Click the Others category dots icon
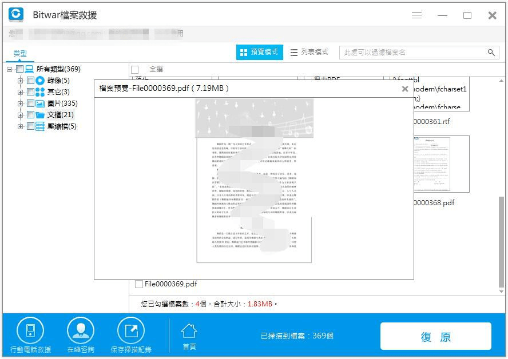The image size is (508, 359). pos(40,92)
